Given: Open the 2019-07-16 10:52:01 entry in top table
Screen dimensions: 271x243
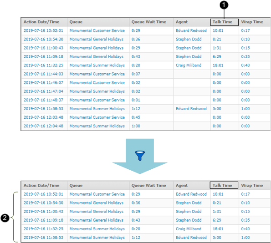Looking at the screenshot, I should point(43,30).
